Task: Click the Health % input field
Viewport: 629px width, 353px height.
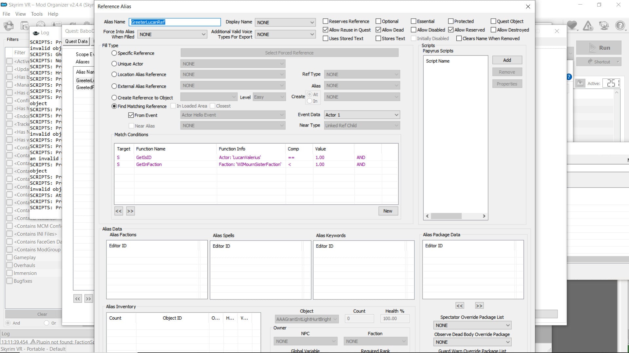Action: pos(395,319)
